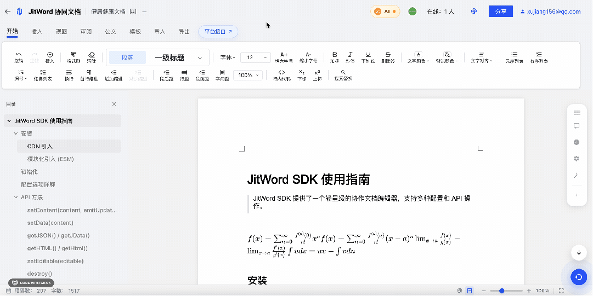Switch to the 插入 ribbon tab

37,31
